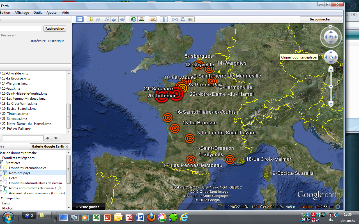
Task: Select 23-Pré-en-Pail.kmz in places list
Action: click(x=16, y=129)
